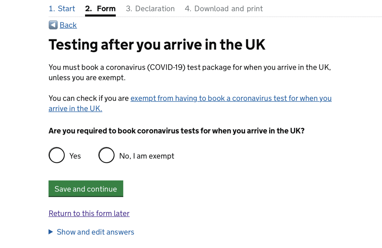
Task: Go to the 1. Start step
Action: pos(62,9)
